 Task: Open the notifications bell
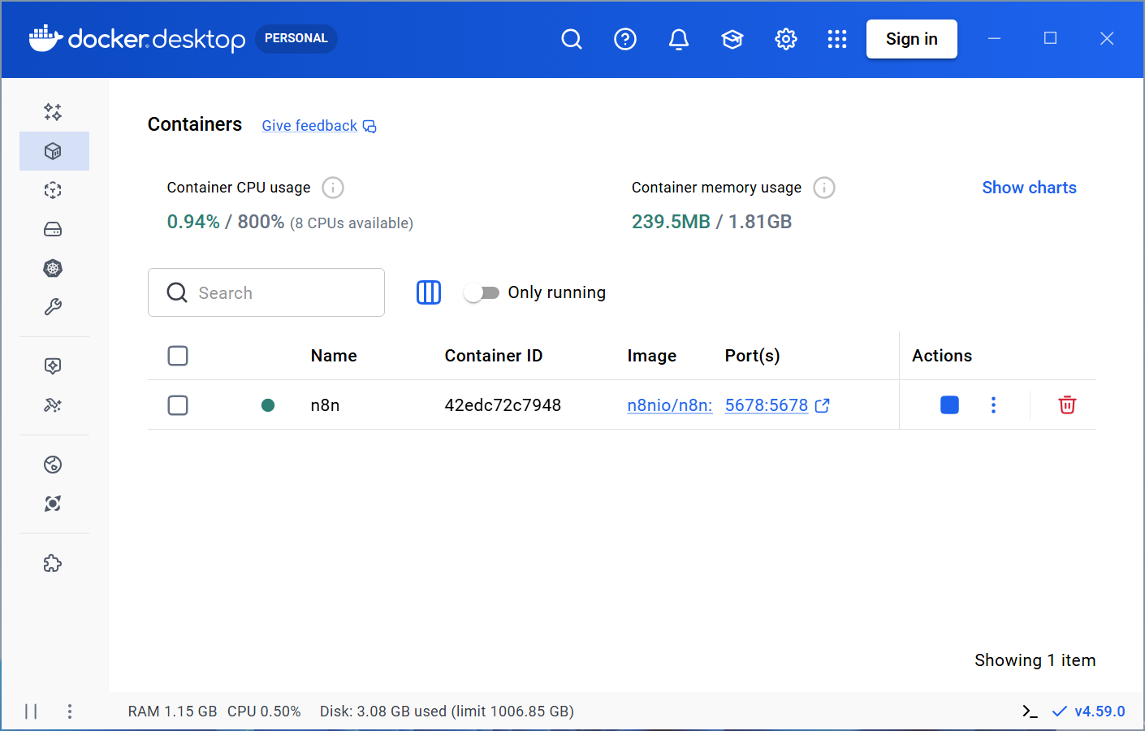679,38
